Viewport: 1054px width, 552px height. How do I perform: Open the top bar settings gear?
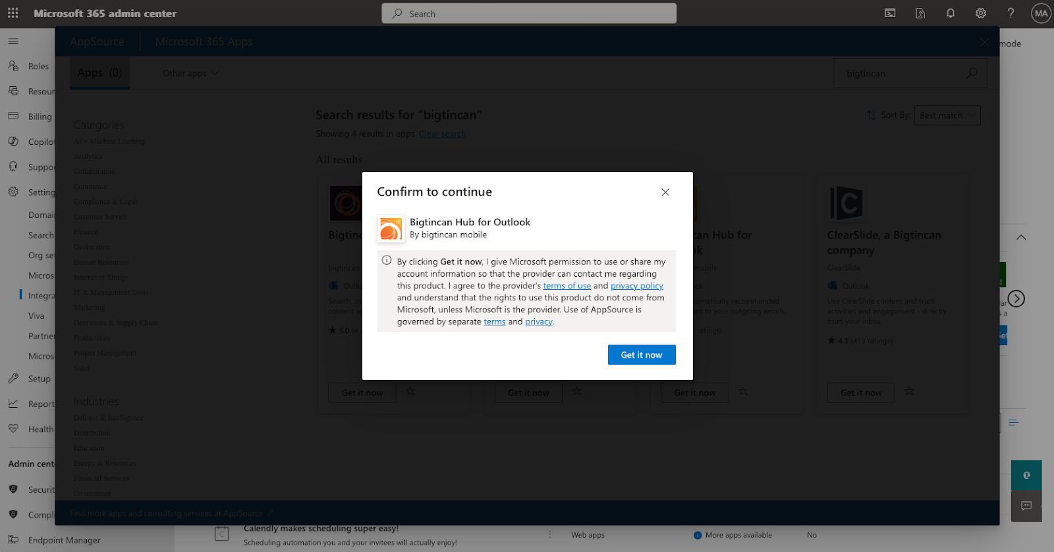coord(981,13)
